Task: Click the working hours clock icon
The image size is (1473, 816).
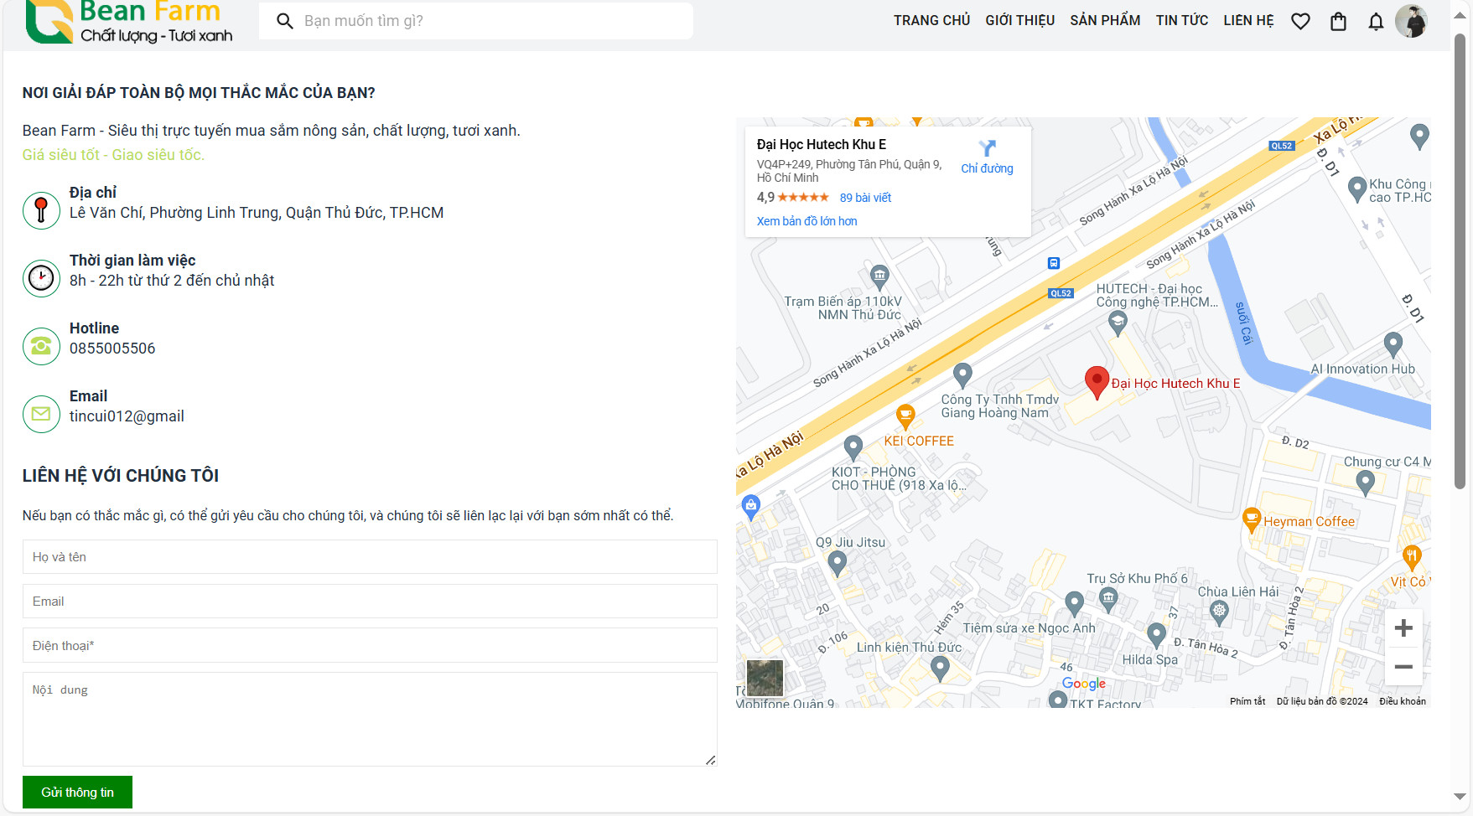Action: tap(41, 278)
